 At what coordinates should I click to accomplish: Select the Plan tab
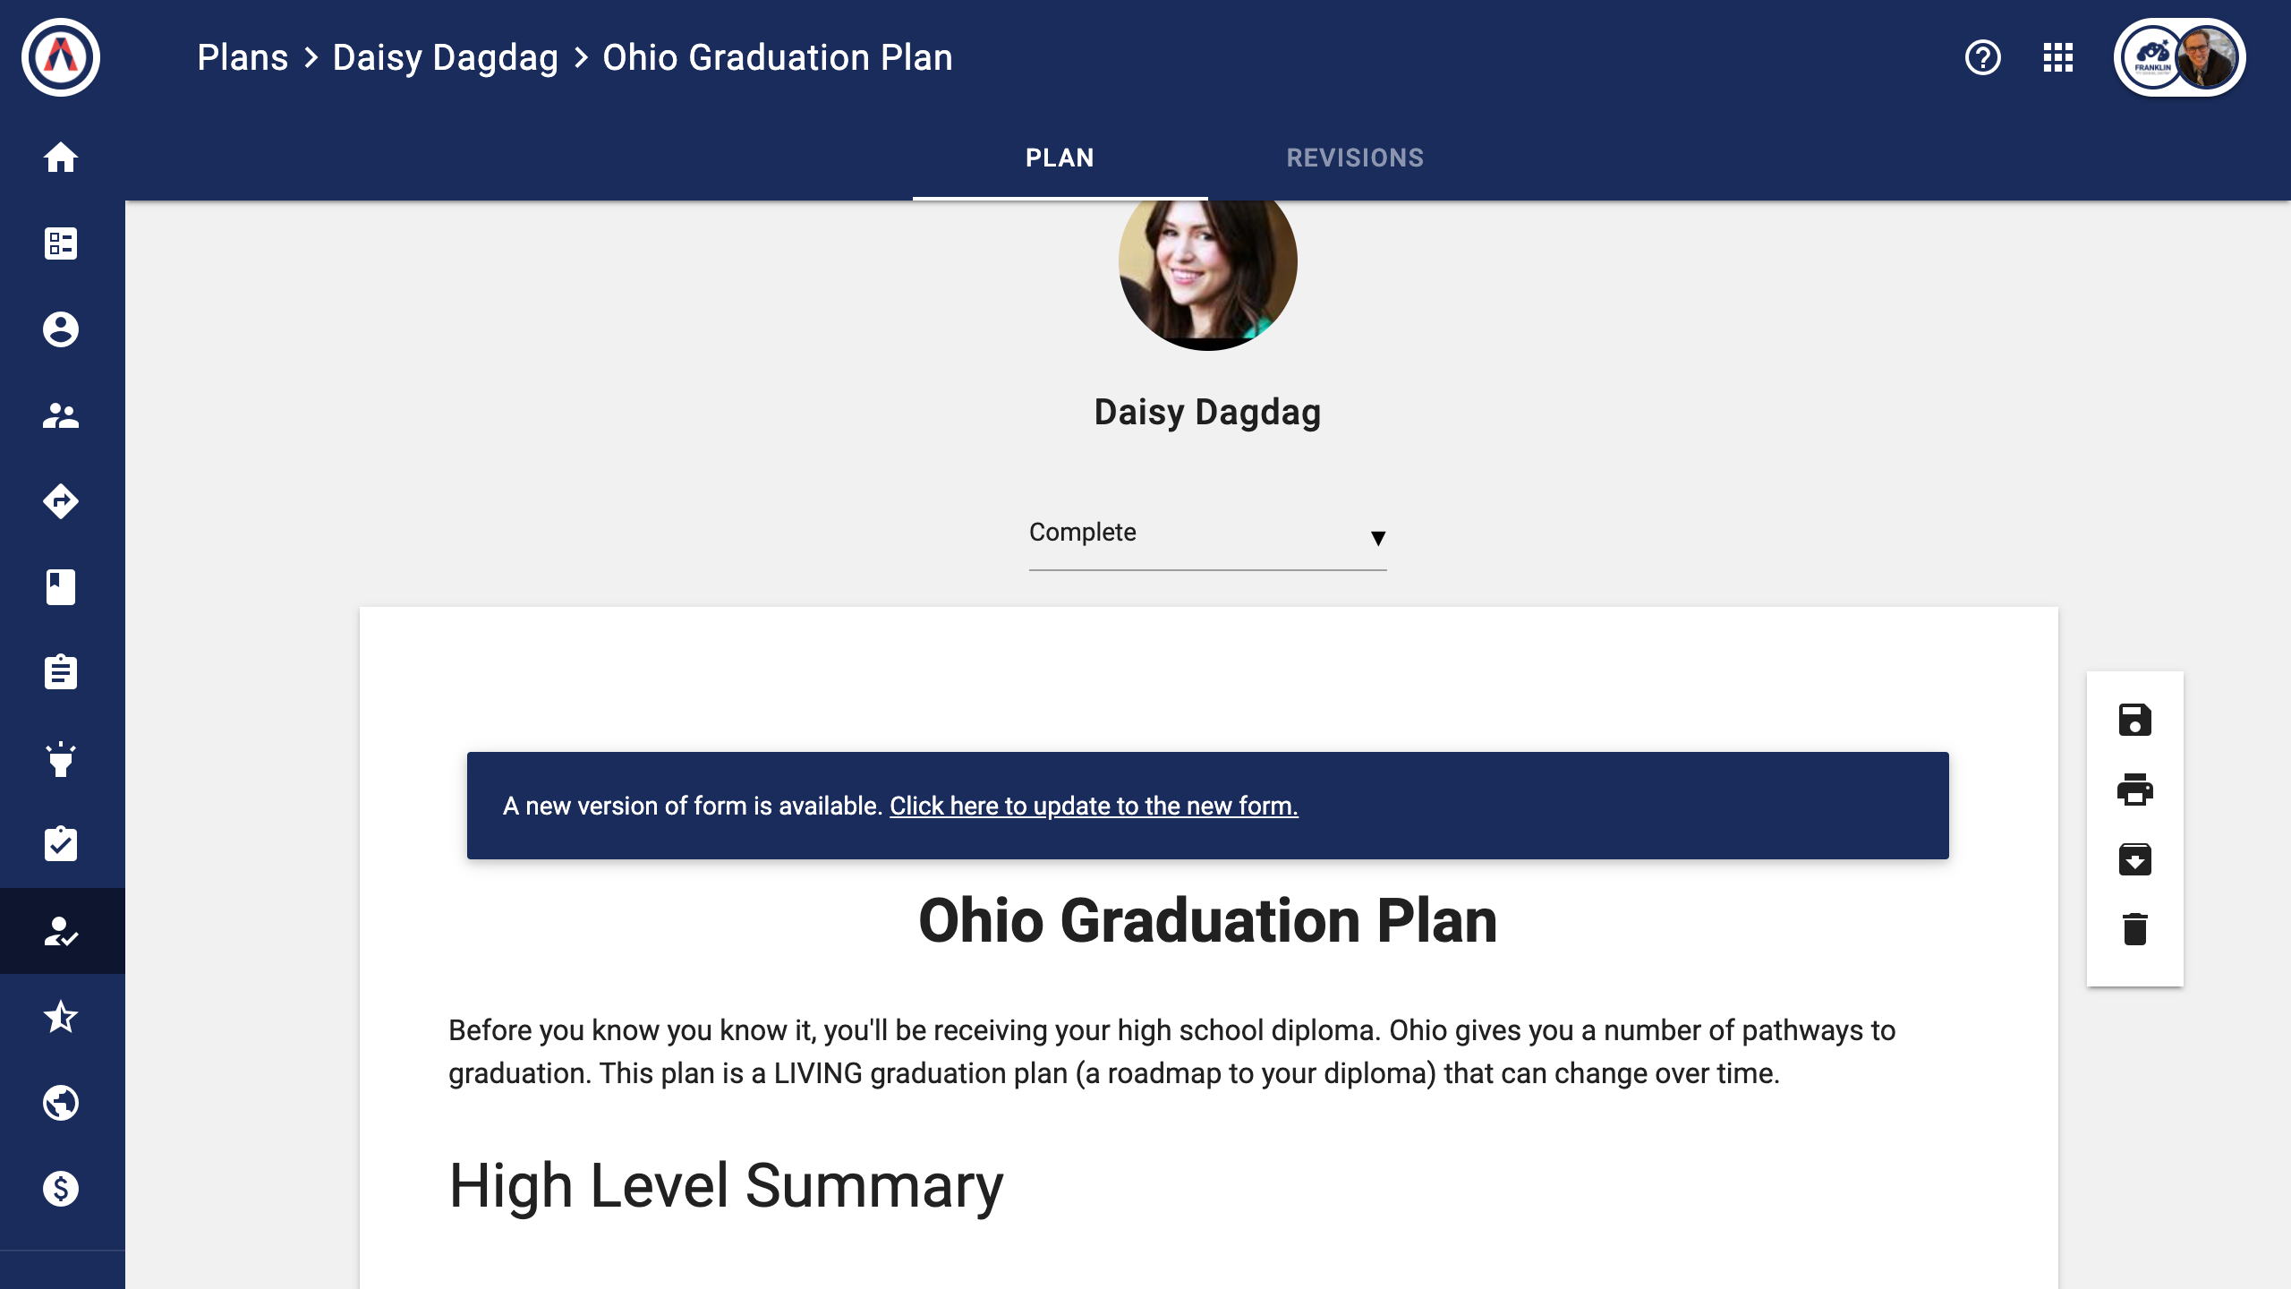tap(1060, 158)
